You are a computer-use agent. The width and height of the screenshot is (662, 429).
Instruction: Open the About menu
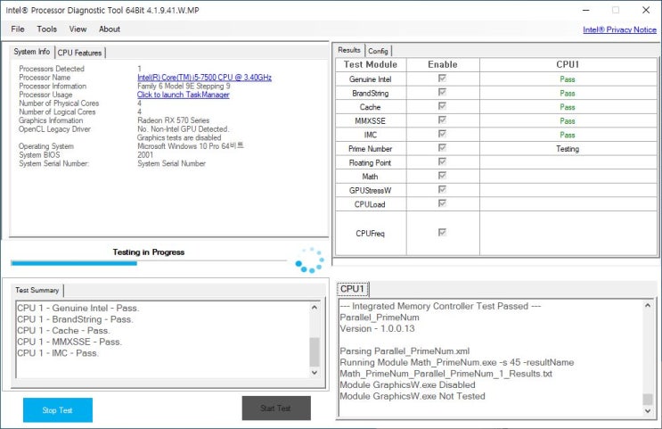point(110,29)
